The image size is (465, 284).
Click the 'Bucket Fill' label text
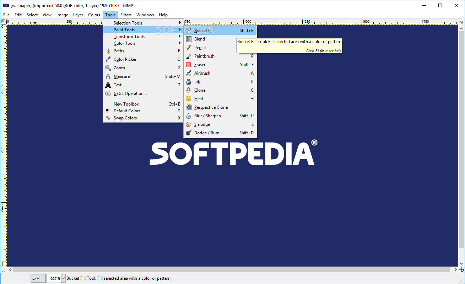(204, 31)
